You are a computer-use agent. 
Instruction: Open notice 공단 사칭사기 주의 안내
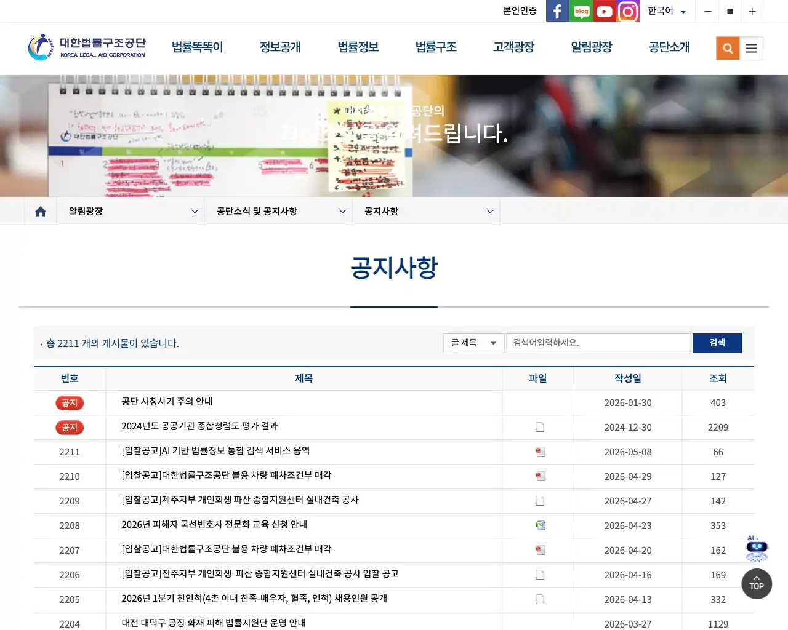[167, 402]
